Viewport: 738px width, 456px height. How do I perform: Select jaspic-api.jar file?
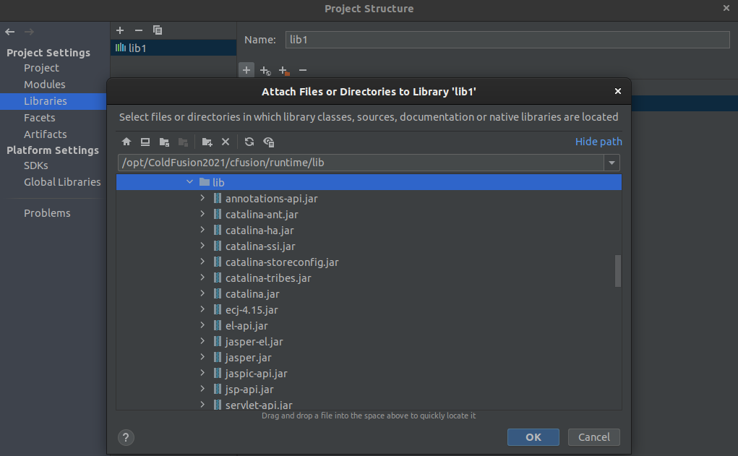[x=257, y=374]
